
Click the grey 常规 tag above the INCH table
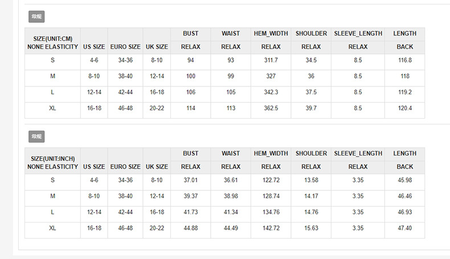tap(36, 136)
